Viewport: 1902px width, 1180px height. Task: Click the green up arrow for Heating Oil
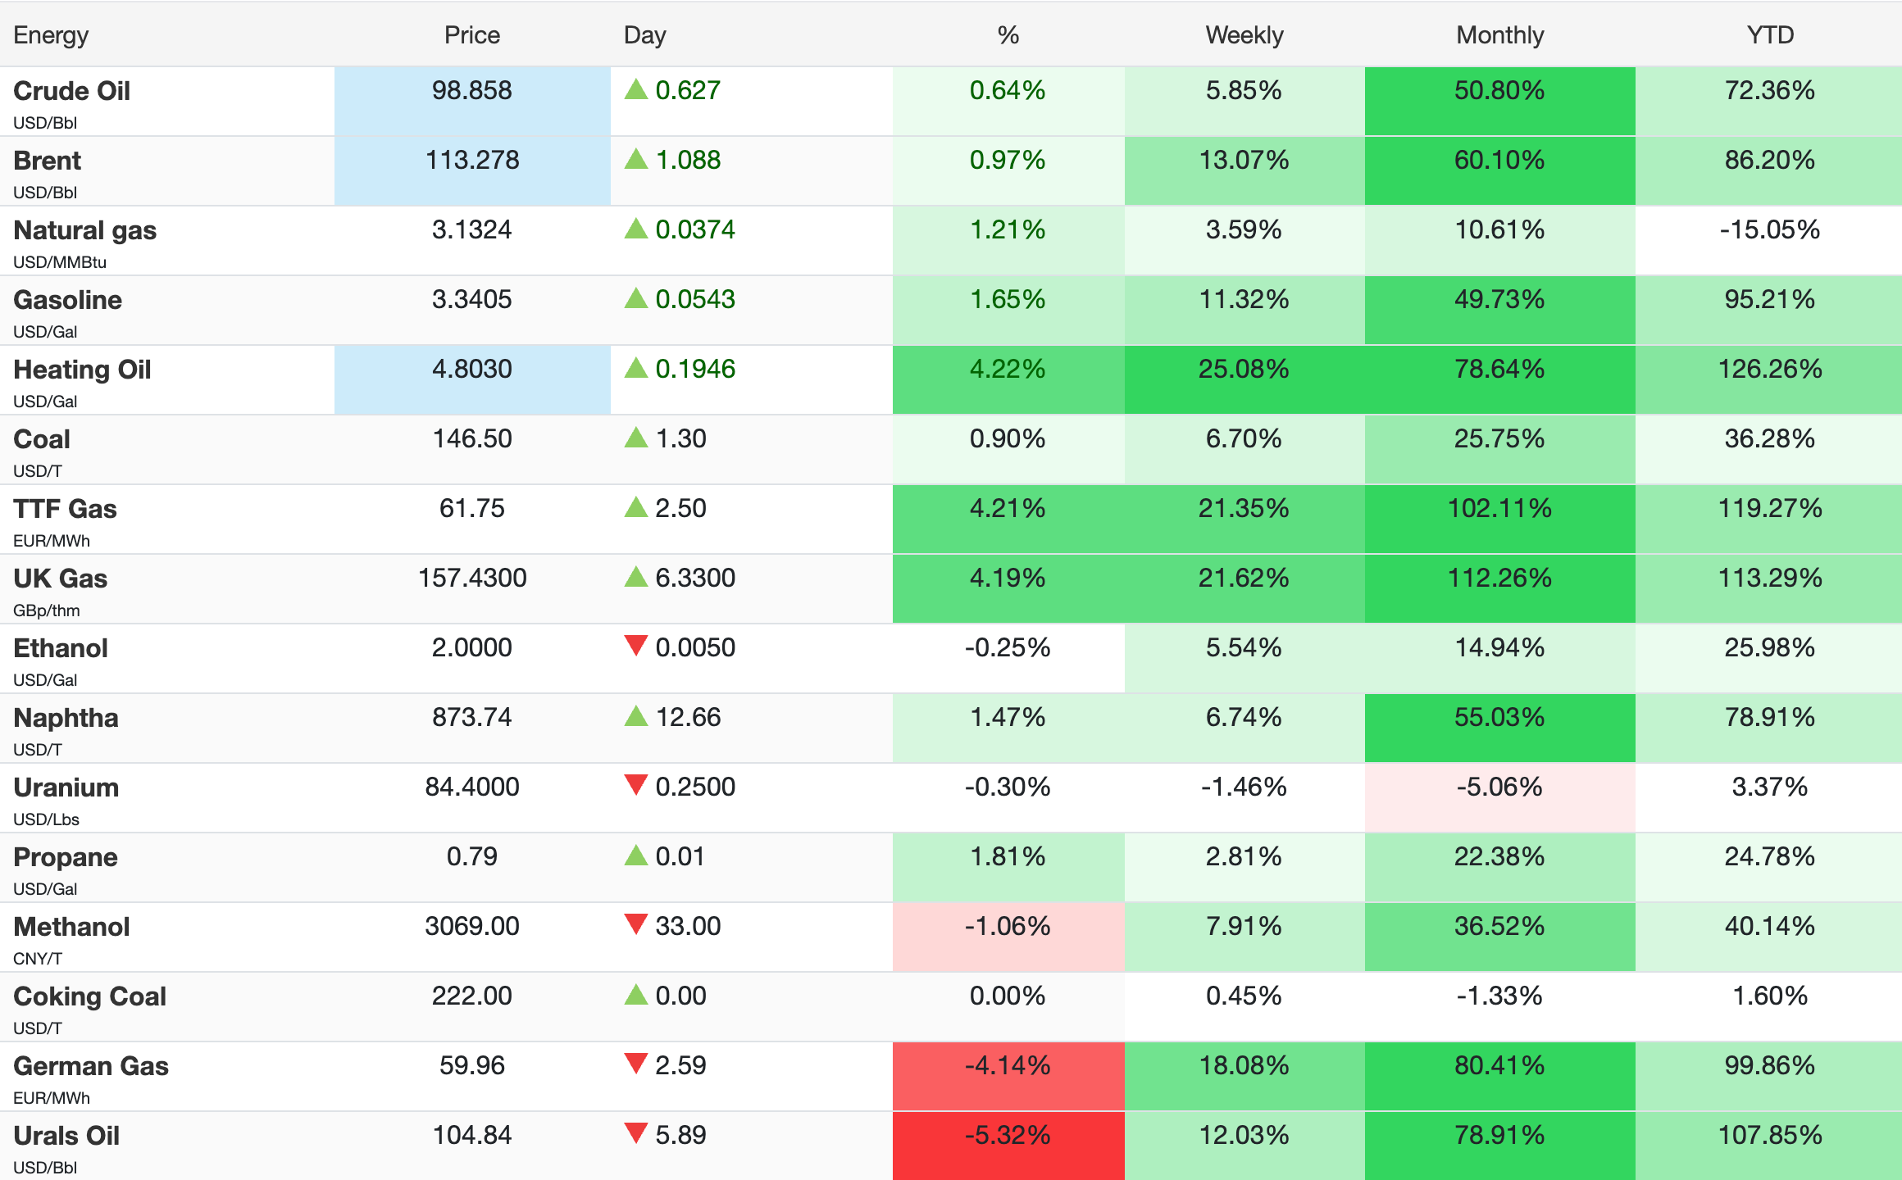click(636, 368)
